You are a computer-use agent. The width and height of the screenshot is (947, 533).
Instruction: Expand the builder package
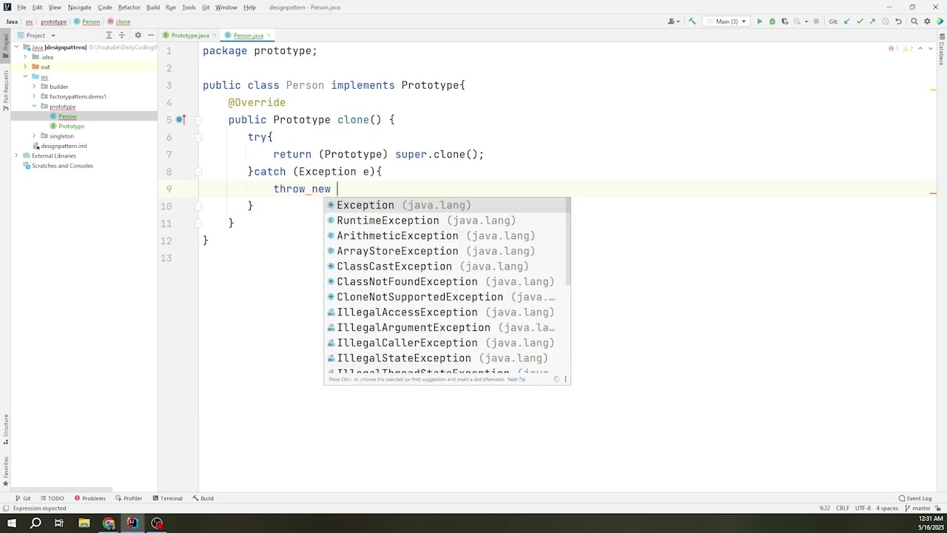point(34,87)
